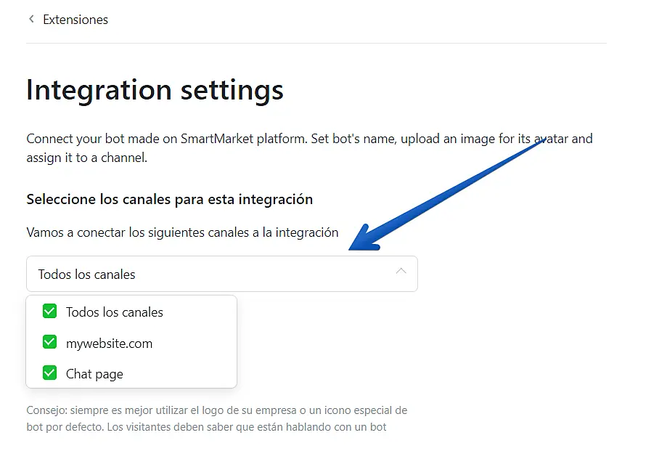Select the Todos los canales option label
Image resolution: width=667 pixels, height=451 pixels.
(x=114, y=312)
